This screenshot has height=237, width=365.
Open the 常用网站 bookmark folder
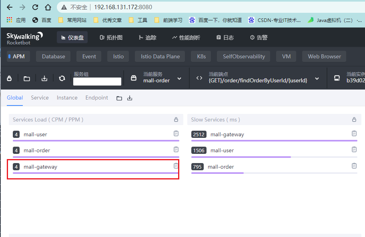[72, 20]
